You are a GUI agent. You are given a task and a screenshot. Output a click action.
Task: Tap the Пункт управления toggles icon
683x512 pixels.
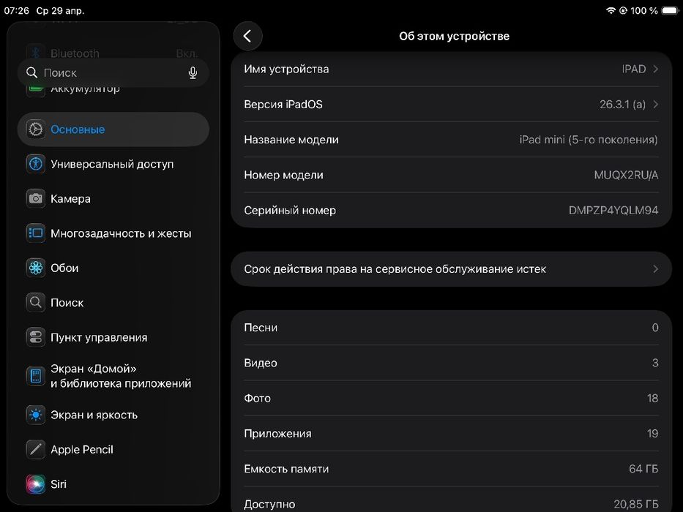(x=35, y=337)
